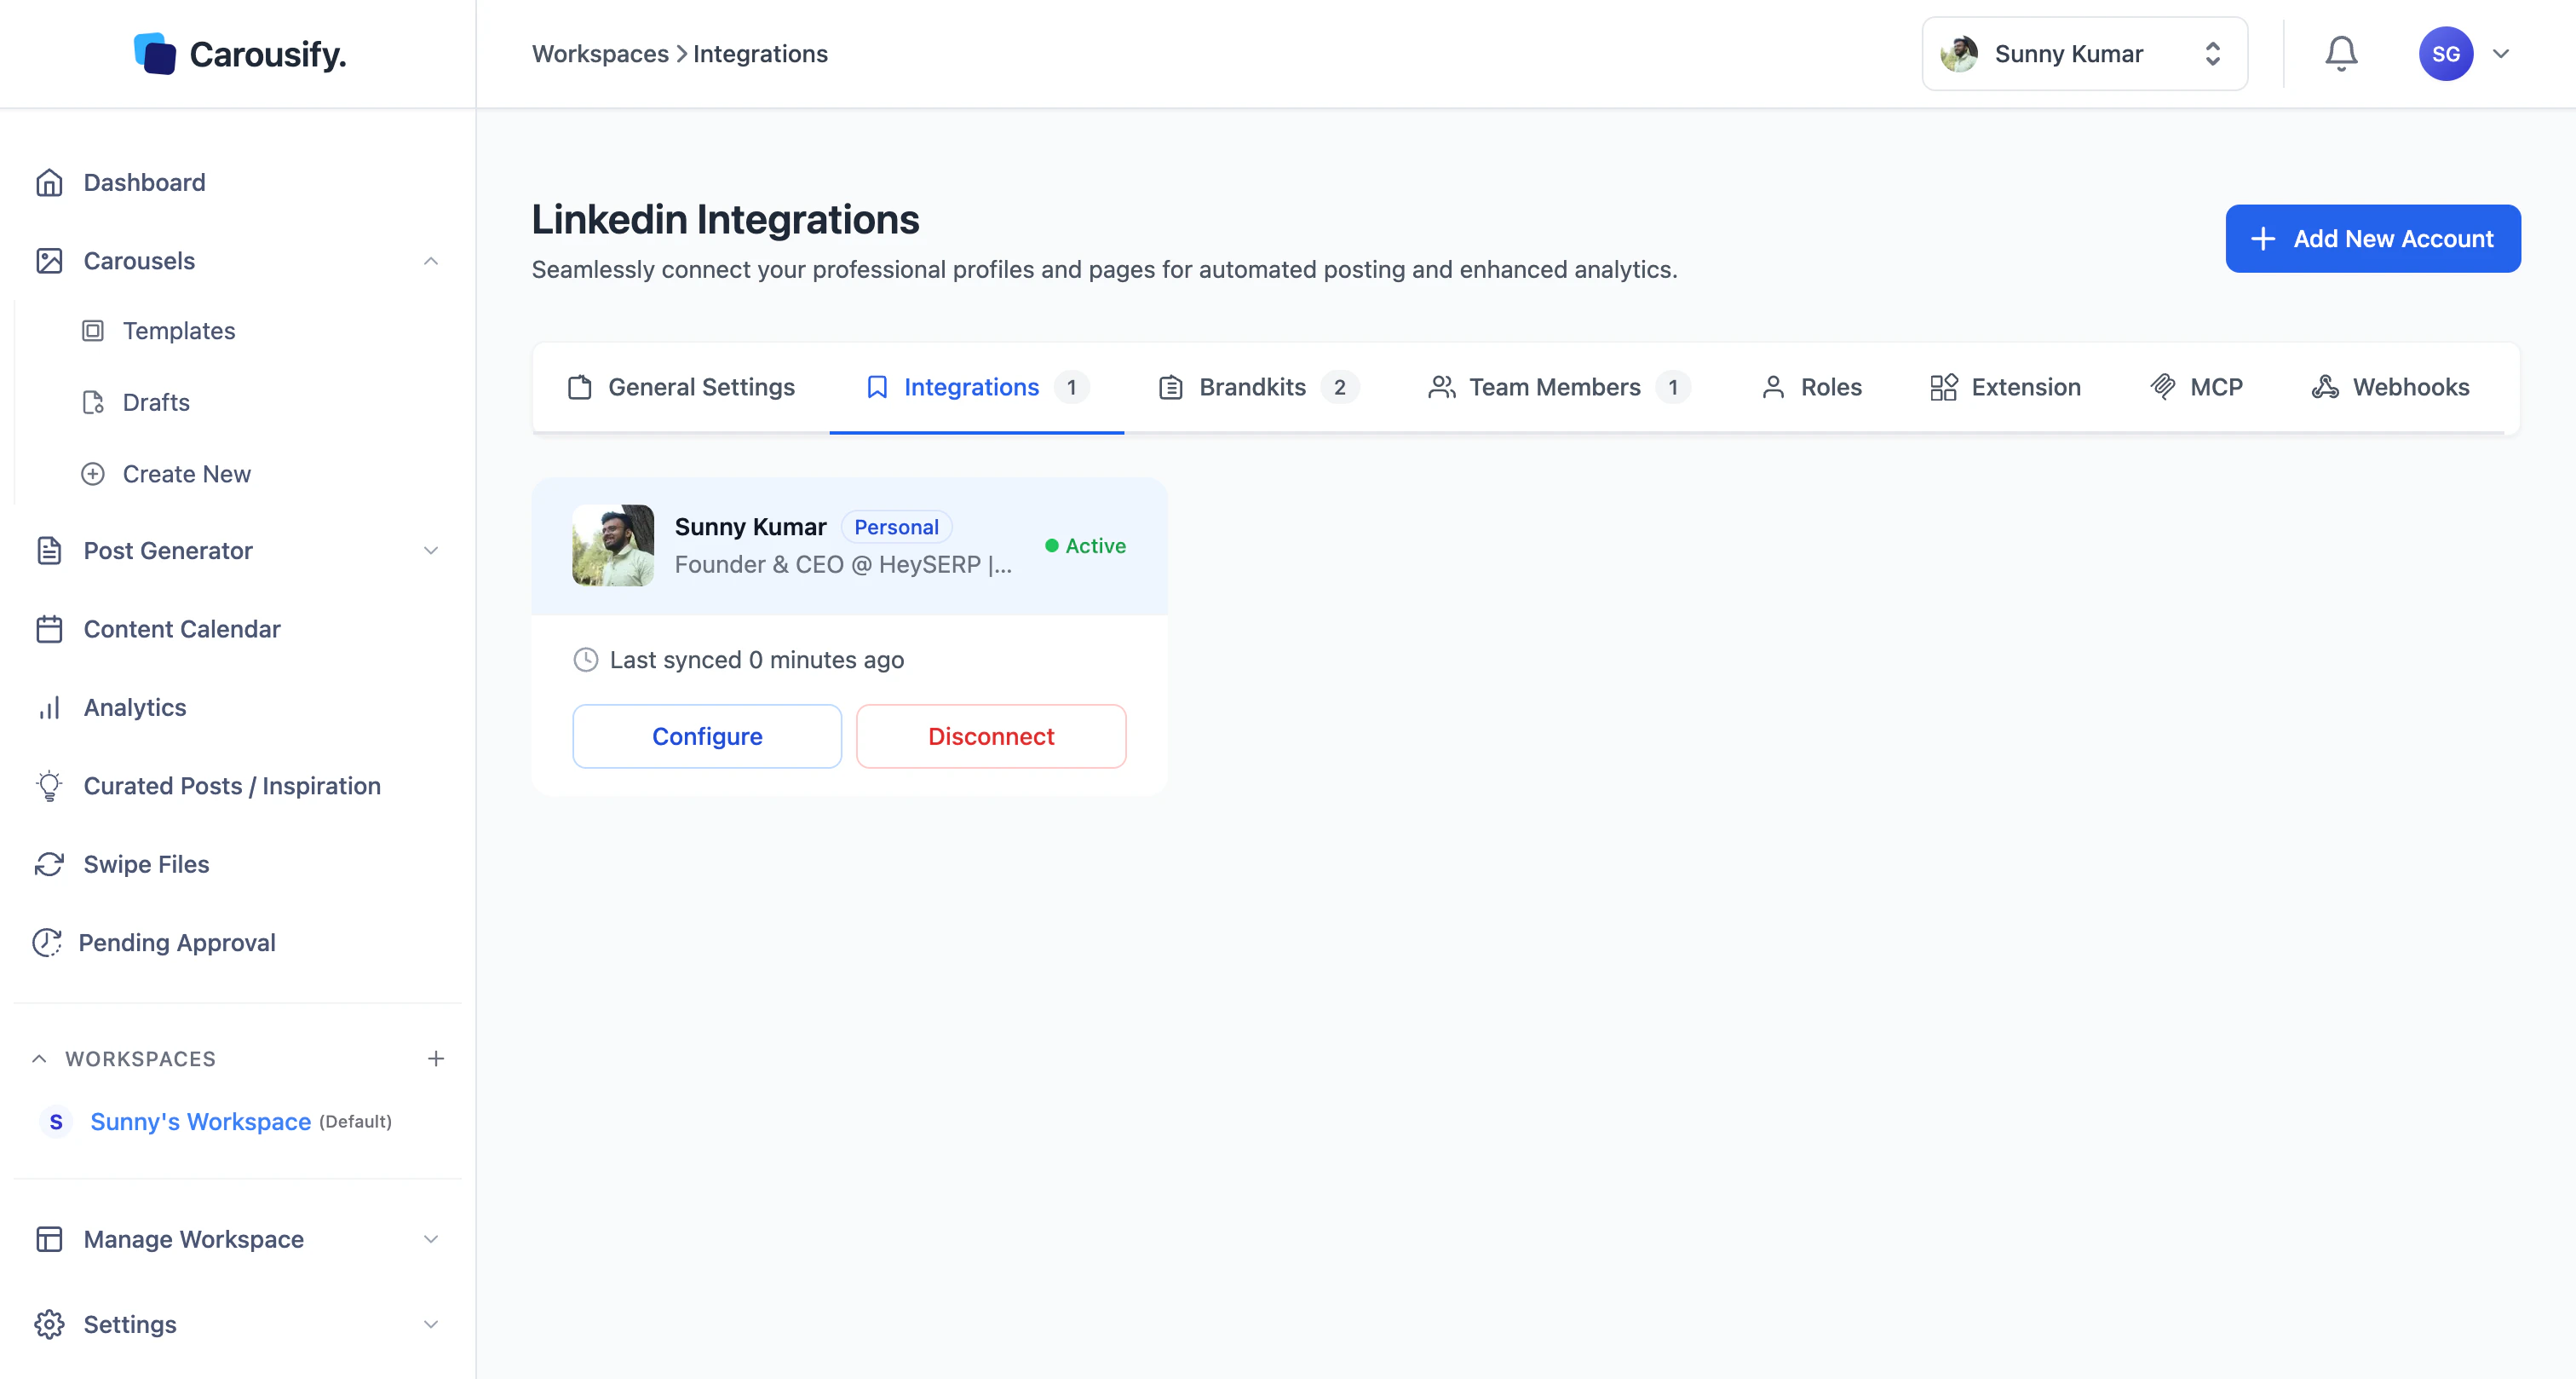Expand the Settings section chevron

(431, 1324)
